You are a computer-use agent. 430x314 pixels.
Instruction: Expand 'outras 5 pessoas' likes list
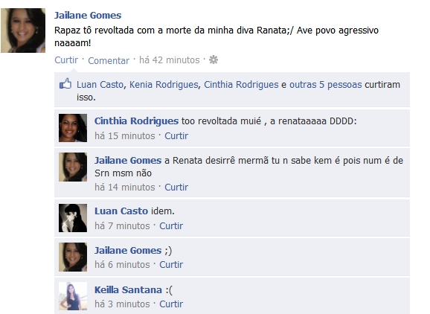(x=326, y=85)
